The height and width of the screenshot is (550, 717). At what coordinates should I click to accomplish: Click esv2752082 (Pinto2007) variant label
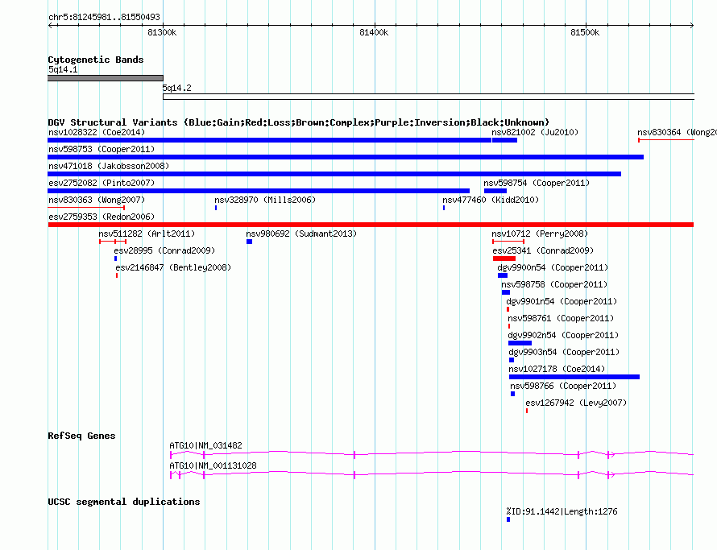(102, 183)
